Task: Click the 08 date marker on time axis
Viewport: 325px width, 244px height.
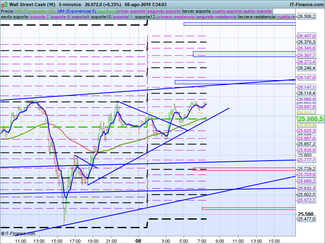Action: (x=138, y=241)
